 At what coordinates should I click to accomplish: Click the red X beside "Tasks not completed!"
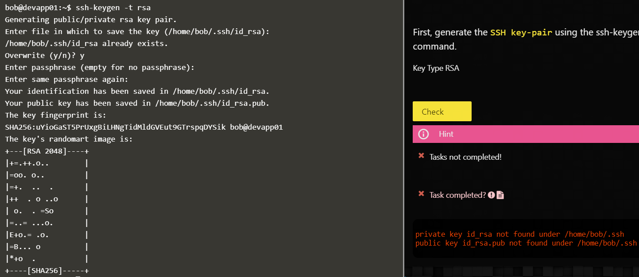tap(422, 156)
